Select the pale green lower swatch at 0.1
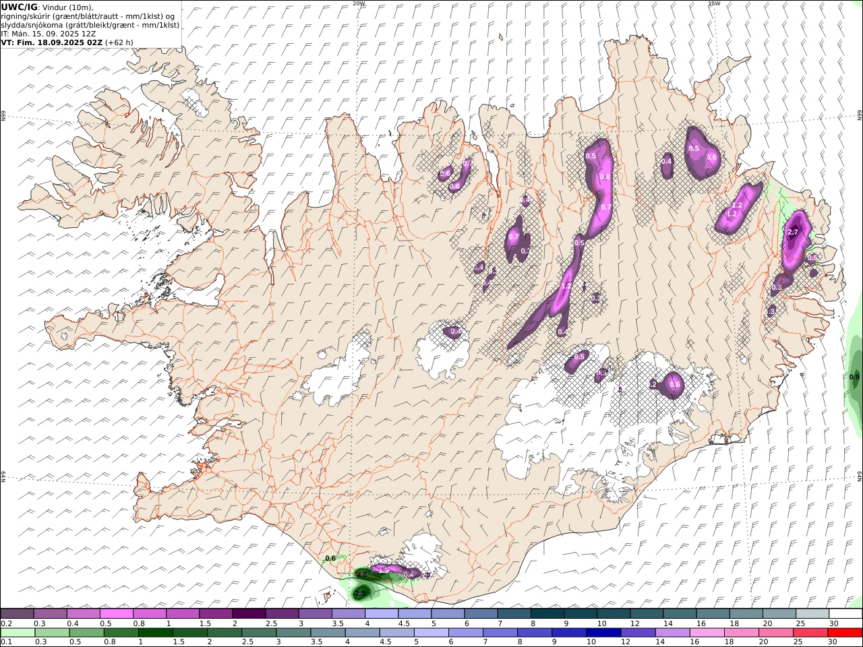The height and width of the screenshot is (647, 863). (18, 632)
